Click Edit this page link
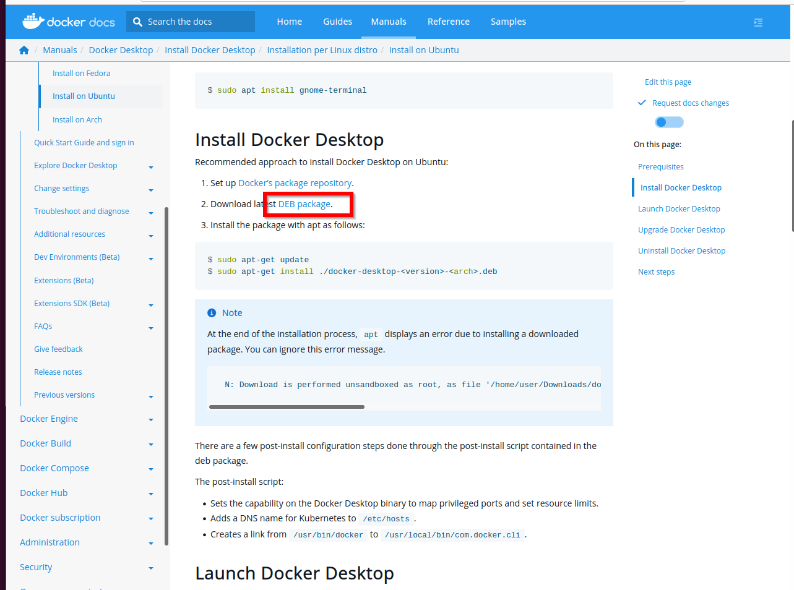The width and height of the screenshot is (794, 590). pos(668,82)
